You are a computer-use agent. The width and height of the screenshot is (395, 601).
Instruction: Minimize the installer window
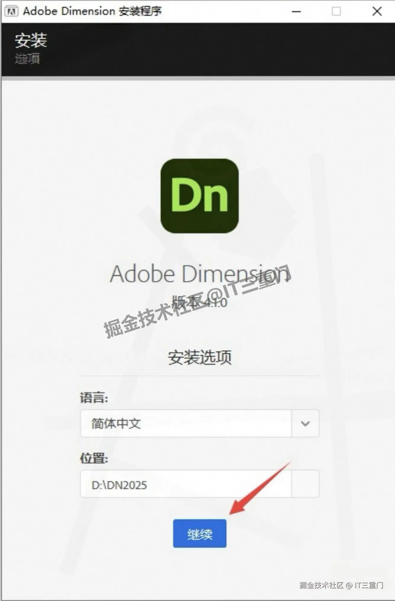(296, 12)
